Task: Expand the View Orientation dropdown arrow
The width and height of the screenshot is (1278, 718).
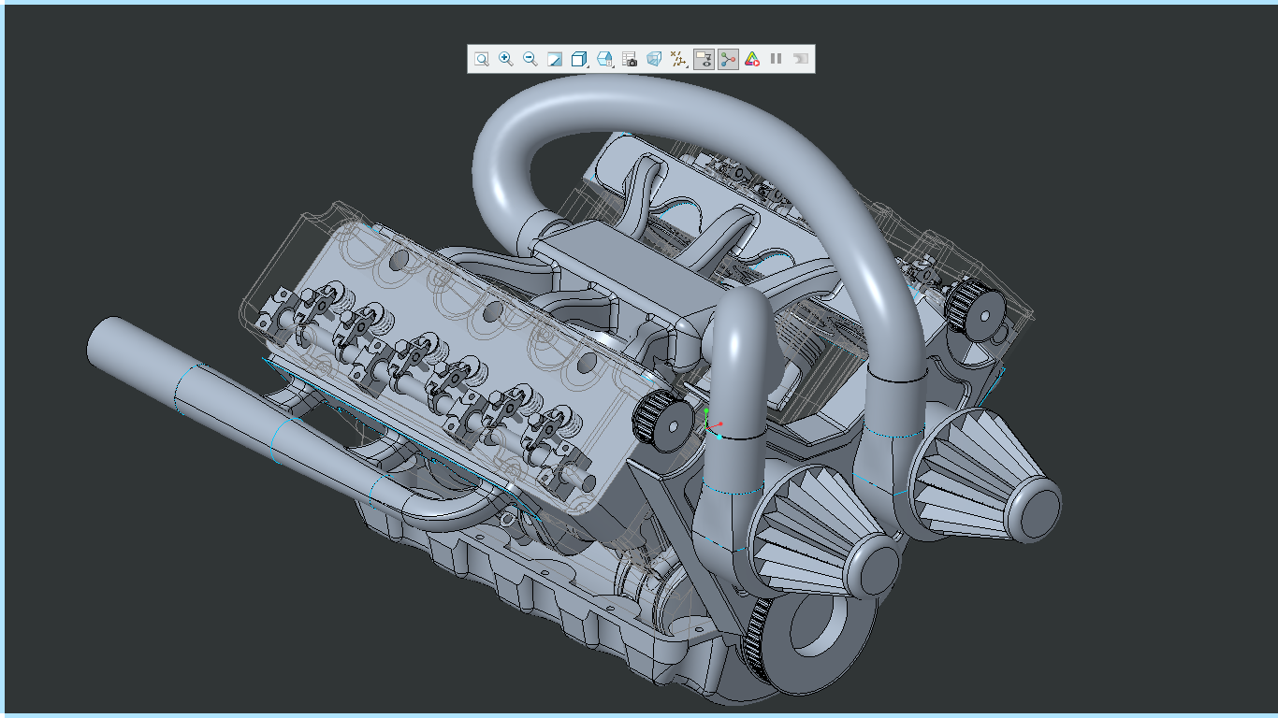Action: pyautogui.click(x=588, y=66)
